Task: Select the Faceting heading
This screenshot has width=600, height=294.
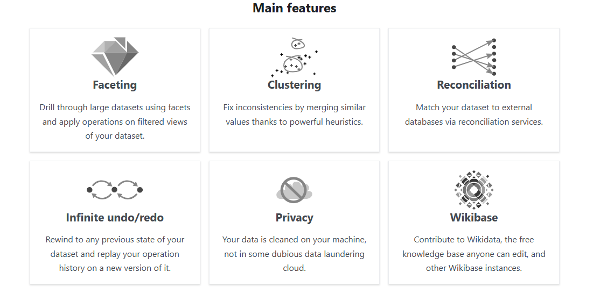Action: [x=115, y=85]
